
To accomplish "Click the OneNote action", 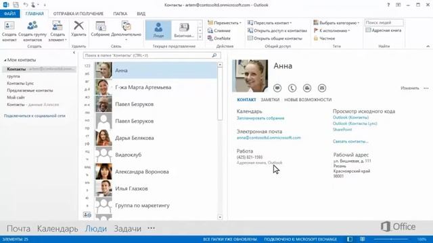I will (x=219, y=38).
